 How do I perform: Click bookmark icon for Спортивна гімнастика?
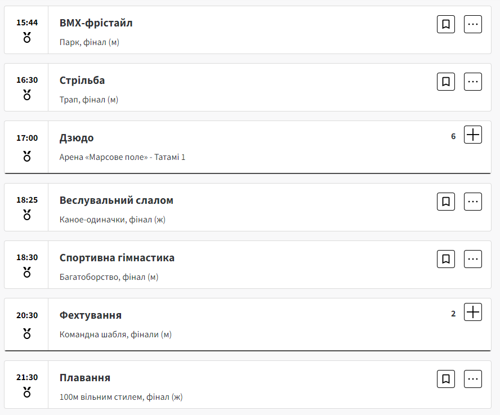445,259
